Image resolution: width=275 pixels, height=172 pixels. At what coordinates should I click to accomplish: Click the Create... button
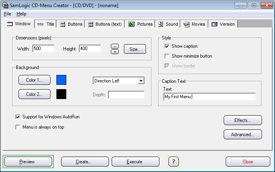(x=85, y=162)
